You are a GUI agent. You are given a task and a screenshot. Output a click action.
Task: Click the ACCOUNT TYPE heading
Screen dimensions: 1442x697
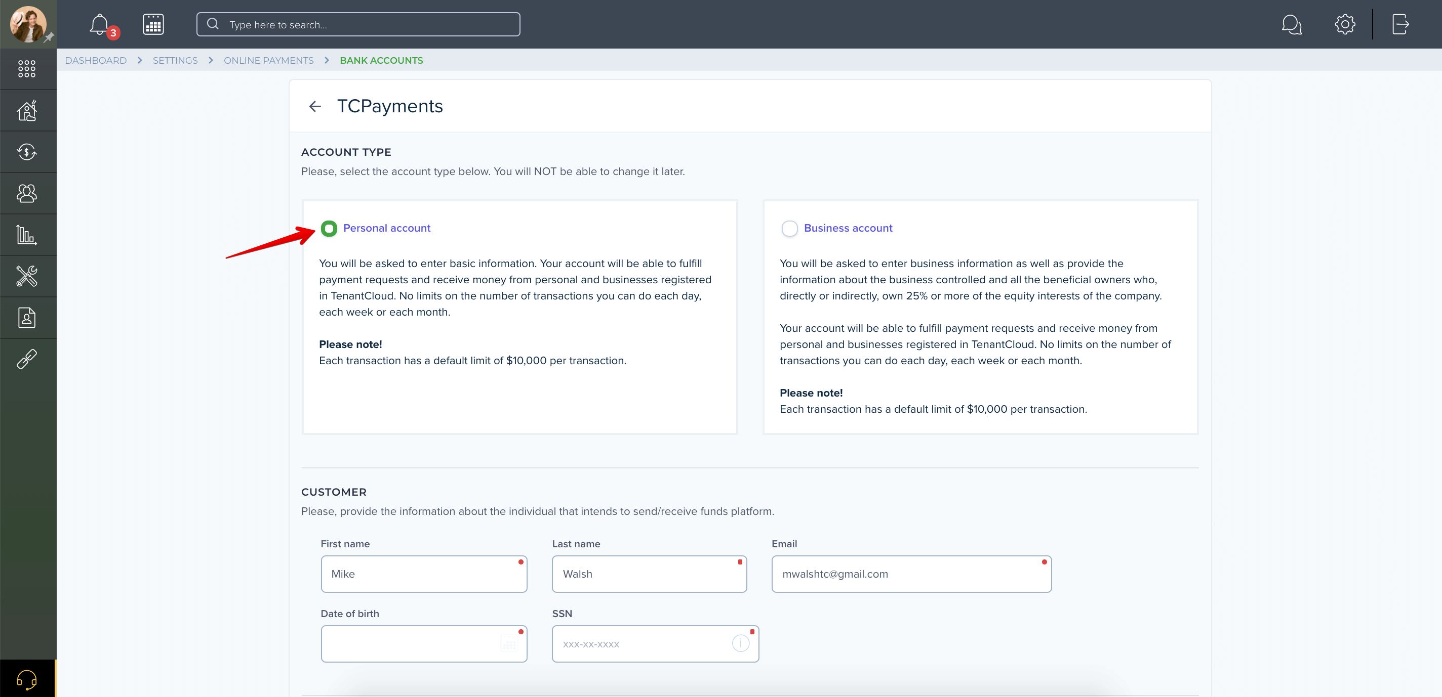pos(346,152)
